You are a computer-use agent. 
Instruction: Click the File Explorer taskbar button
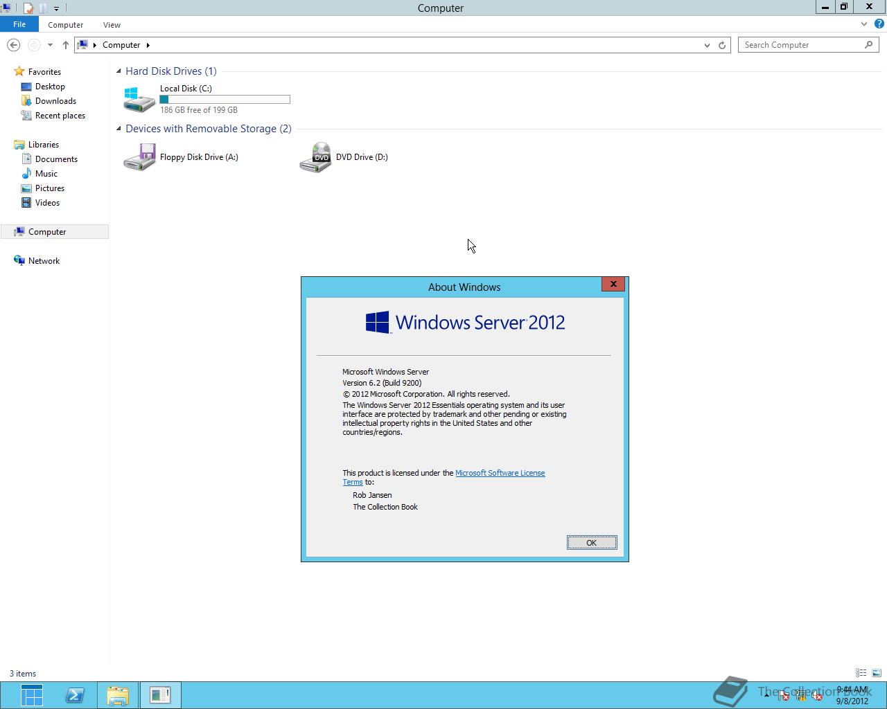118,695
